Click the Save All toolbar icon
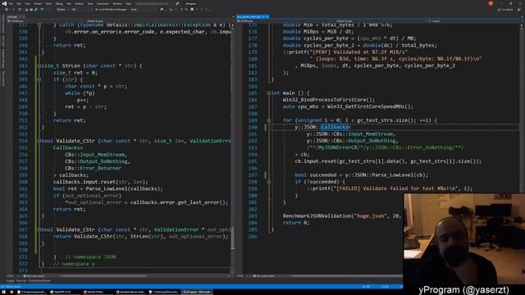The width and height of the screenshot is (525, 295). (x=36, y=10)
